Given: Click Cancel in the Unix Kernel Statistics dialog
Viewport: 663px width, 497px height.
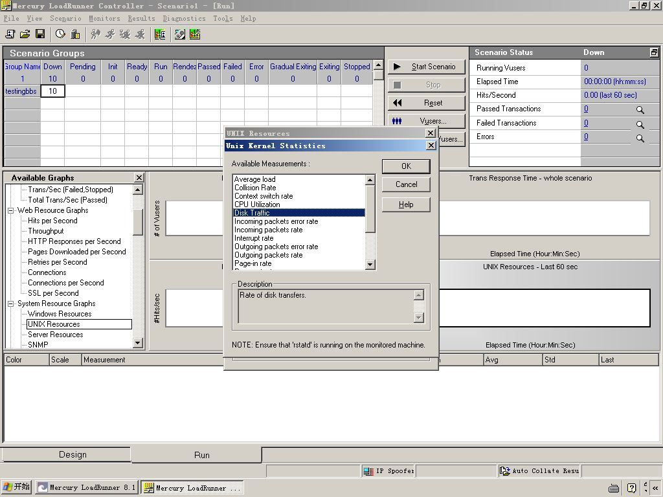Looking at the screenshot, I should [x=406, y=184].
